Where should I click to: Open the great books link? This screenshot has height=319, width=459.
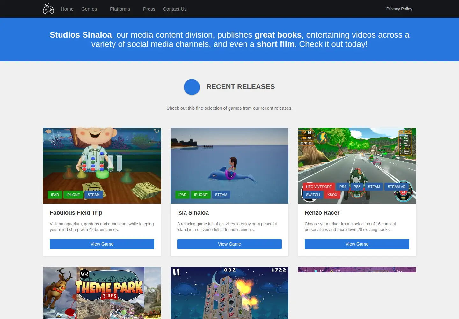click(278, 35)
